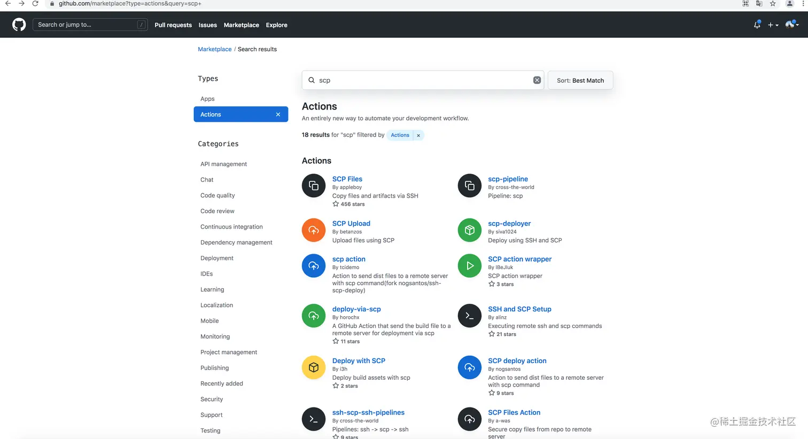
Task: Click the SCP deploy action blue icon
Action: (470, 367)
